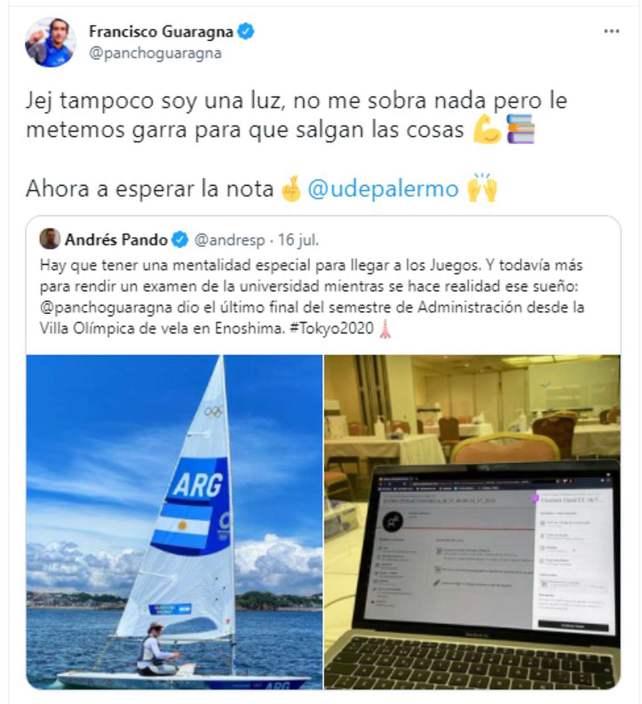Click the Tokyo Tower emoji after #Tokyo2020
Viewport: 642px width, 704px height.
point(385,329)
